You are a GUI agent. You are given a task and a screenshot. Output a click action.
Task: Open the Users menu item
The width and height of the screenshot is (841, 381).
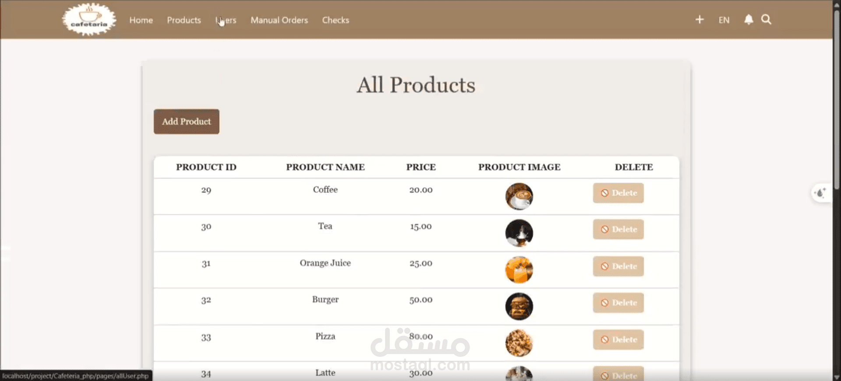click(226, 20)
